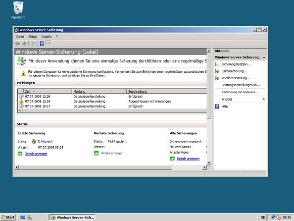The image size is (294, 221).
Task: Sort messages by Zeit column
Action: coord(48,92)
